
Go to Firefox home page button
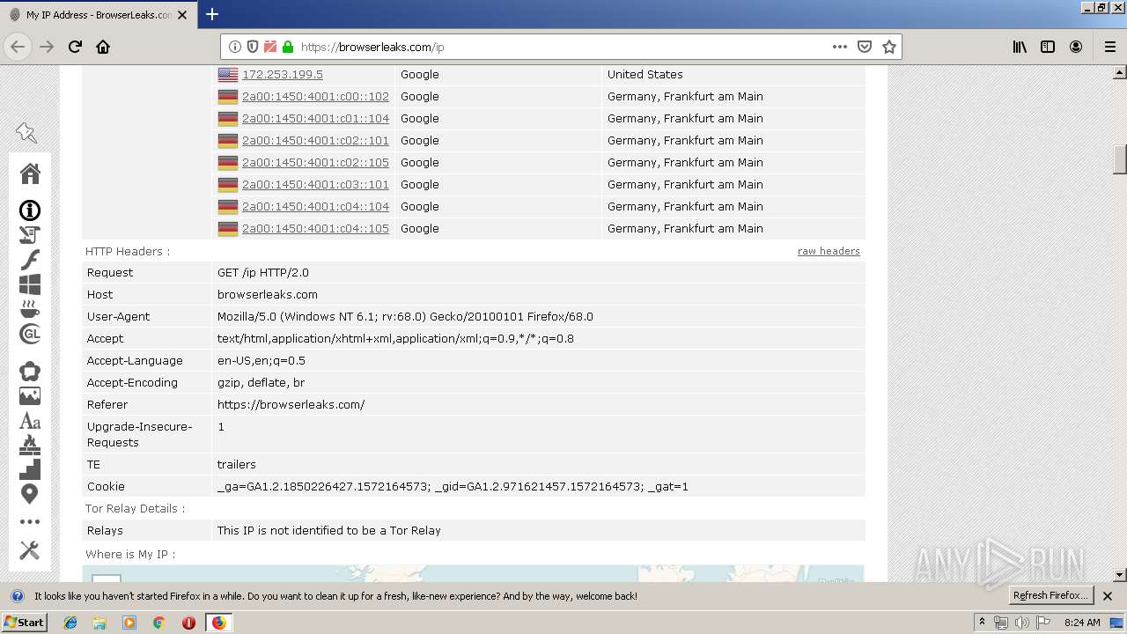pos(103,47)
